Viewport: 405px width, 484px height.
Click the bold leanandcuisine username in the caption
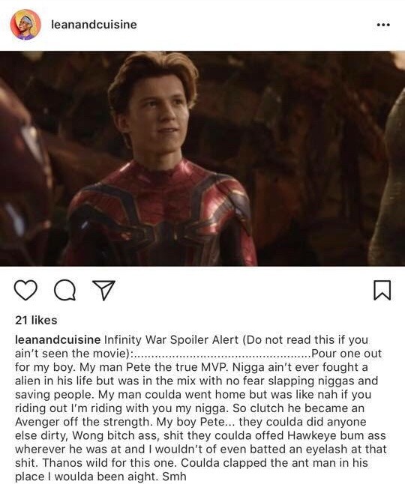(x=58, y=340)
